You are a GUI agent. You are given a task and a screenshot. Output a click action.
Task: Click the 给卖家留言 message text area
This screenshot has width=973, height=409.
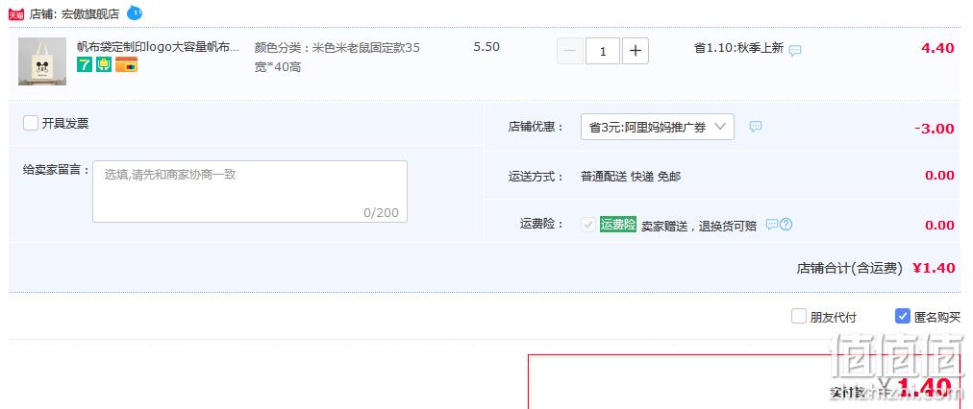pyautogui.click(x=250, y=191)
